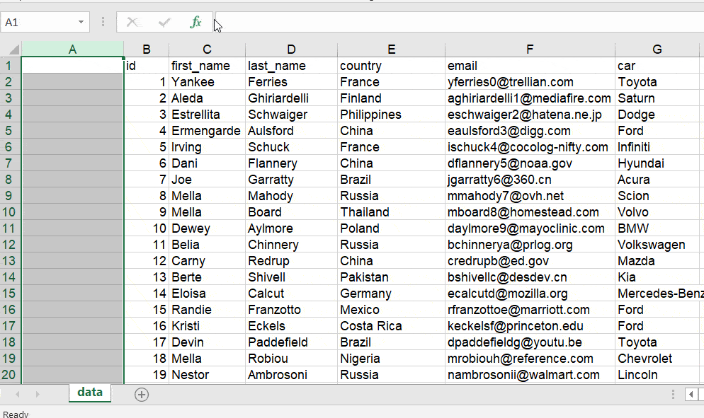Click the Insert Function fx icon
This screenshot has width=704, height=418.
[195, 22]
